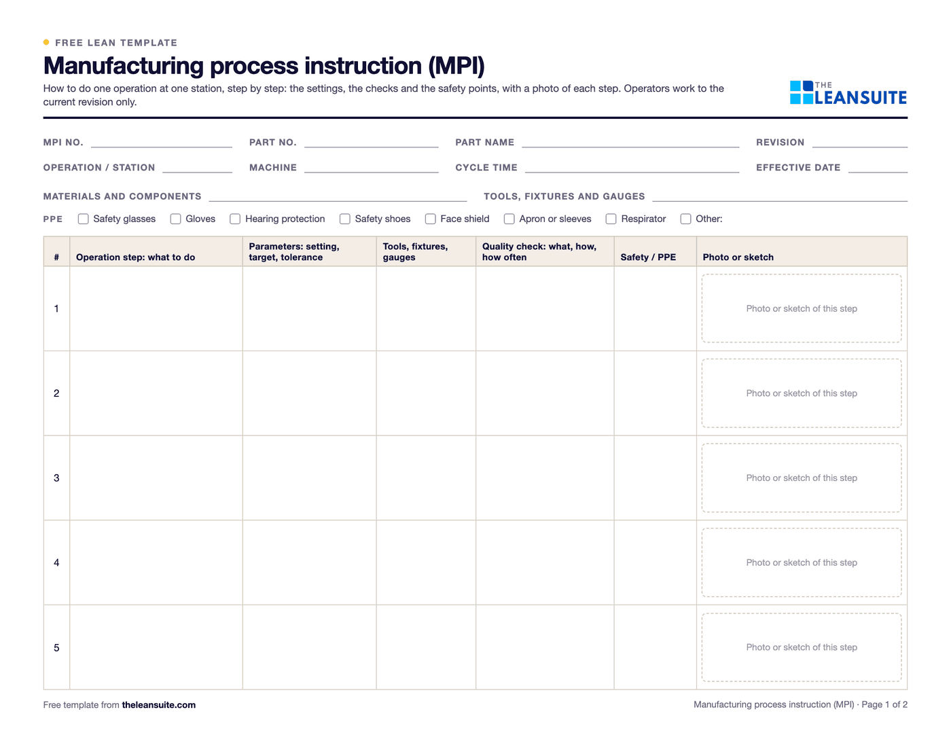Image resolution: width=951 pixels, height=735 pixels.
Task: Click the Effective Date entry line
Action: 878,168
